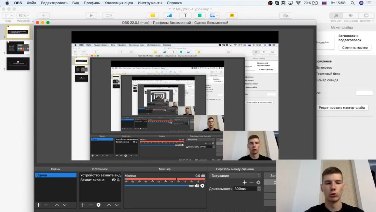Viewport: 376px width, 212px height.
Task: Insert a table using Keynote's table icon
Action: click(153, 16)
